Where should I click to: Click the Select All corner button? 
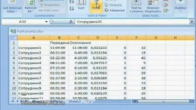(14, 38)
